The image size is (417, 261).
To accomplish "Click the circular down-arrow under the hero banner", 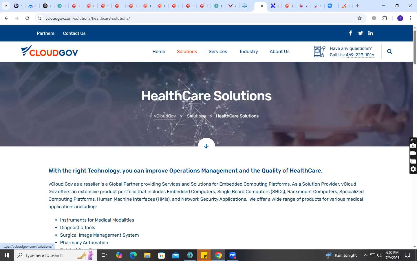I will tap(206, 146).
